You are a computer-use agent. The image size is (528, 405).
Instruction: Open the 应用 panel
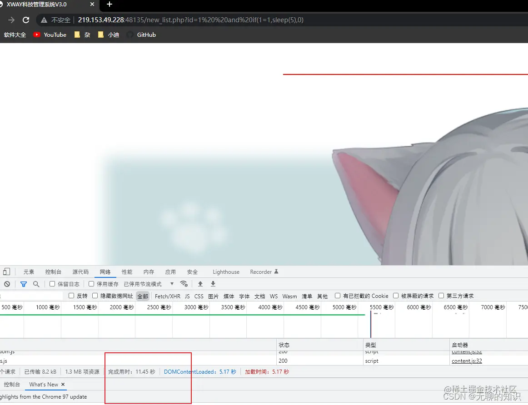[x=170, y=272]
